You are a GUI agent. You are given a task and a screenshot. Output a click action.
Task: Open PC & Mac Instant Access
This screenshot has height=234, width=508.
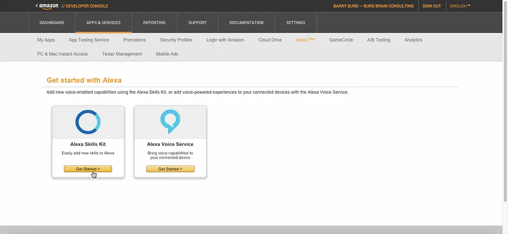pyautogui.click(x=62, y=54)
